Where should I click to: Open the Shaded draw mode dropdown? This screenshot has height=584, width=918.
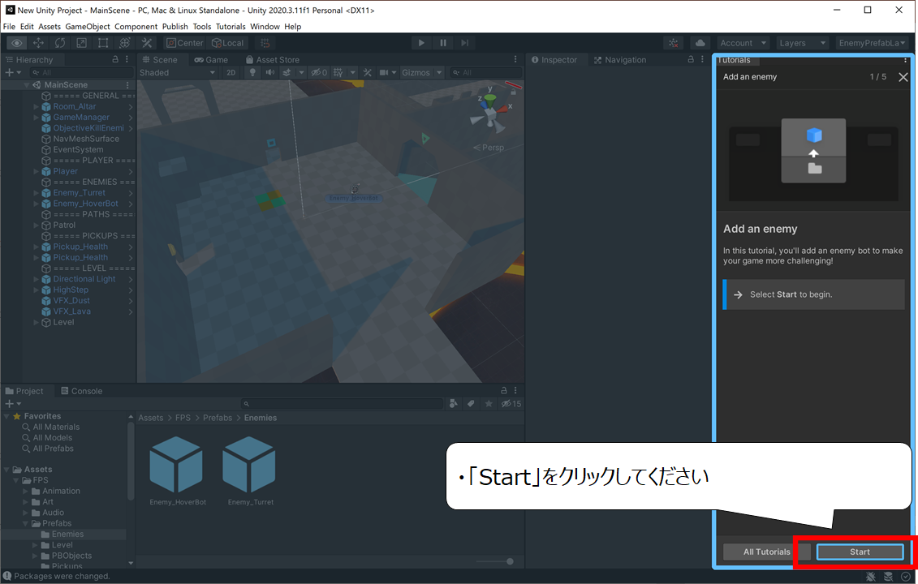click(178, 72)
